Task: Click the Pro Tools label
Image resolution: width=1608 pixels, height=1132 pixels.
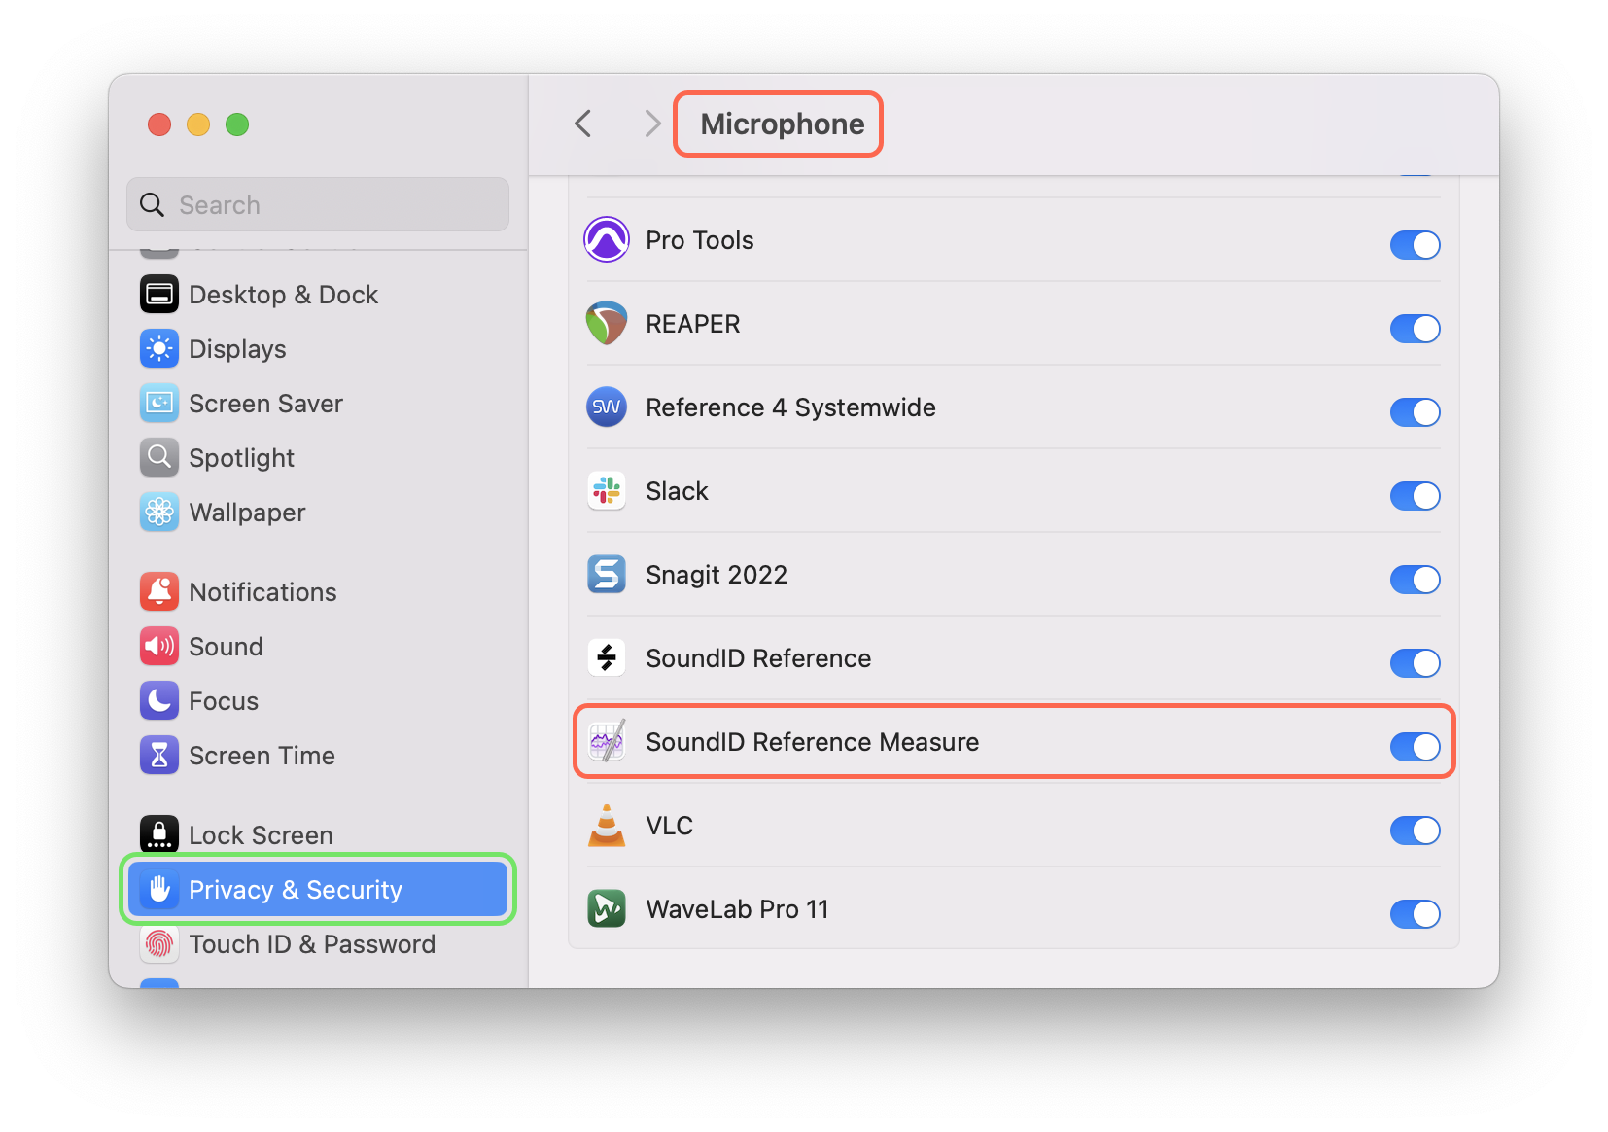Action: pos(700,240)
